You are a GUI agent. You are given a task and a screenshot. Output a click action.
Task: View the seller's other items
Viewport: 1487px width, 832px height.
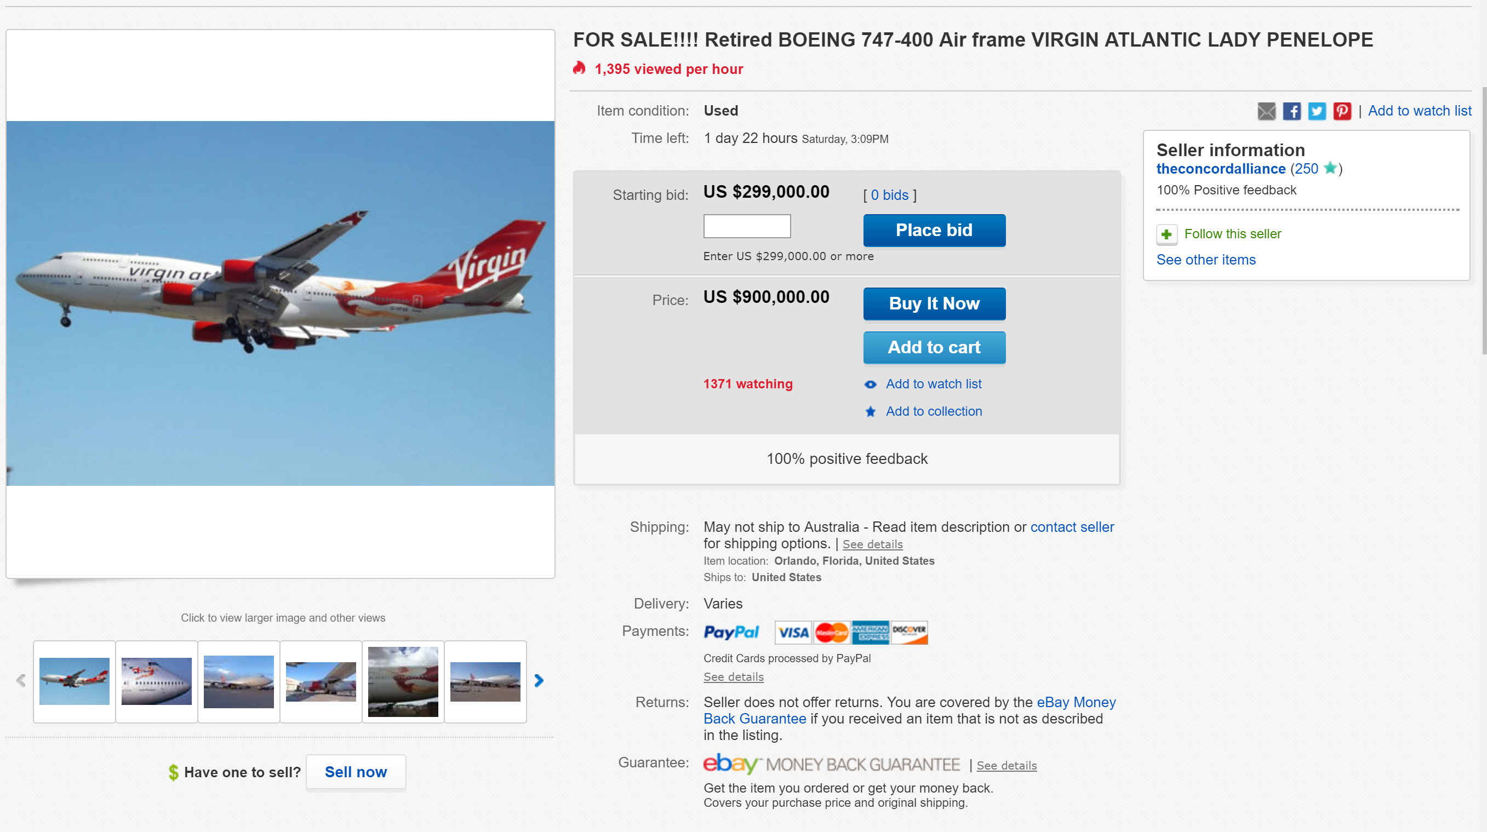coord(1206,260)
